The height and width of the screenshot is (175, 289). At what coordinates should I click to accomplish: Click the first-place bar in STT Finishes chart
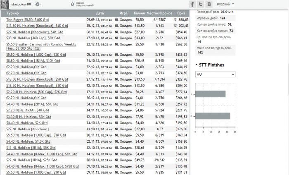(x=210, y=94)
